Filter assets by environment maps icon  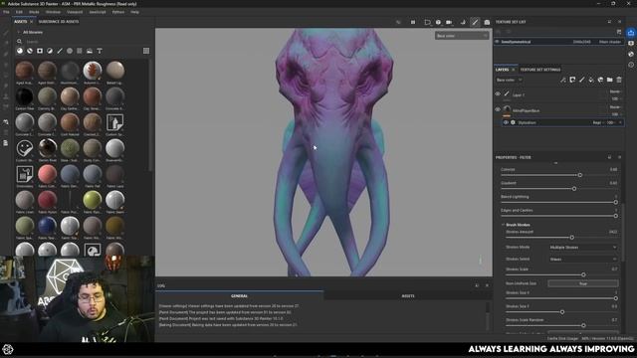[90, 51]
